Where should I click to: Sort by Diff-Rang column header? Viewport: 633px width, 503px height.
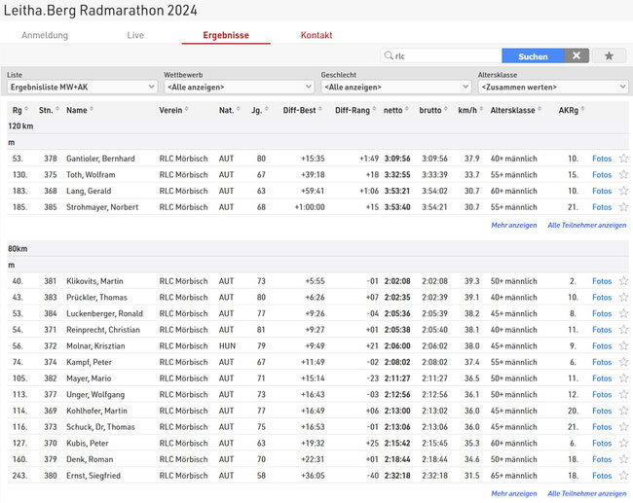click(x=355, y=110)
